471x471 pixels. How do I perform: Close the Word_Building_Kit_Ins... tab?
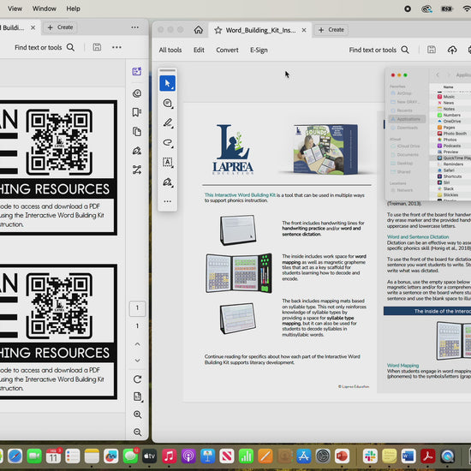[x=304, y=30]
